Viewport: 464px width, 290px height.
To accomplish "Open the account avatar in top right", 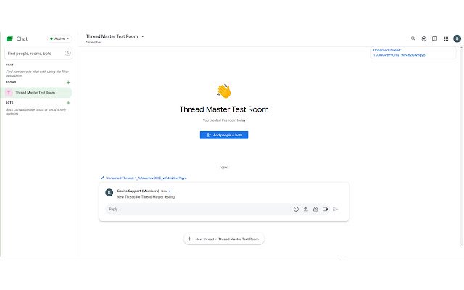I will click(457, 38).
